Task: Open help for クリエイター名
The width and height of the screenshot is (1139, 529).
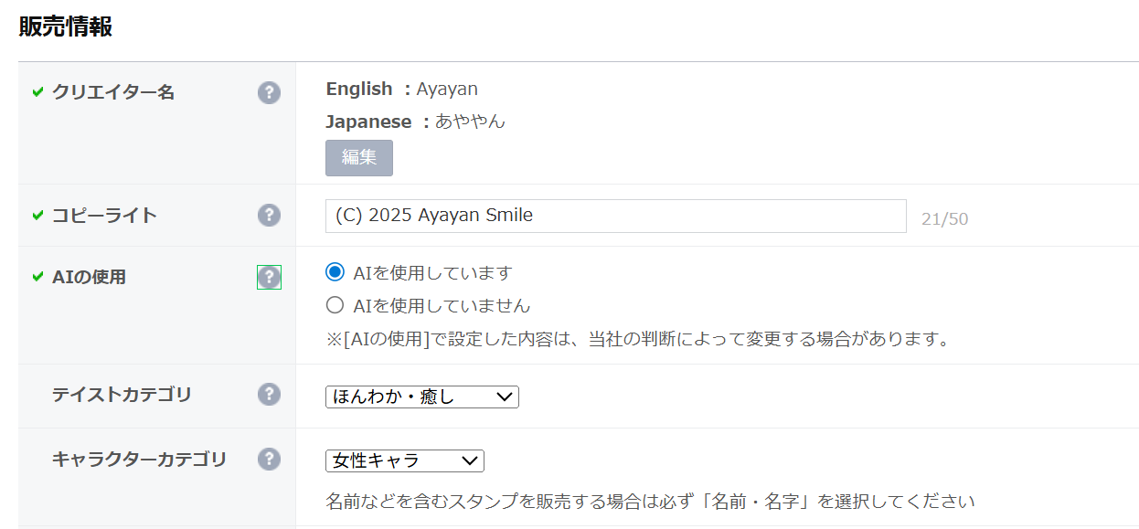Action: pyautogui.click(x=269, y=92)
